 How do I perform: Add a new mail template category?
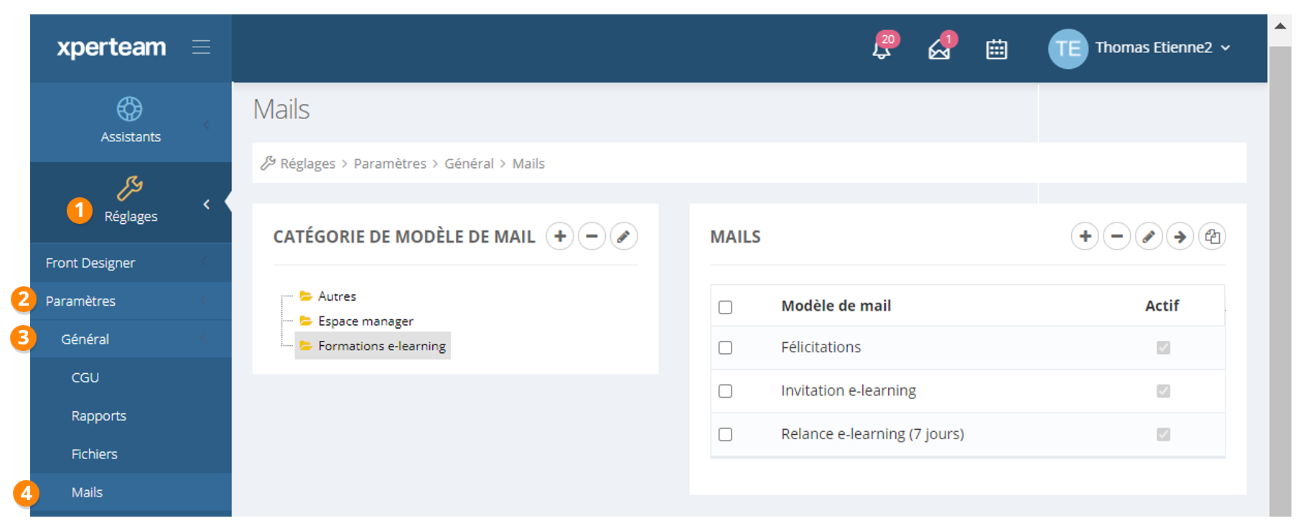[560, 236]
